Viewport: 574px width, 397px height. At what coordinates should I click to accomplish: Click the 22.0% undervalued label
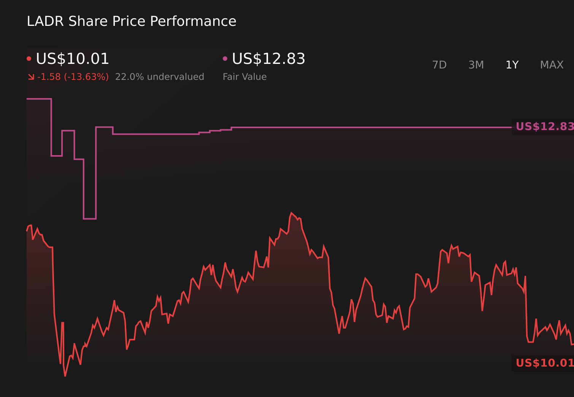pos(160,76)
